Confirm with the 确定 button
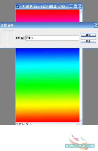The height and width of the screenshot is (151, 98). click(88, 35)
